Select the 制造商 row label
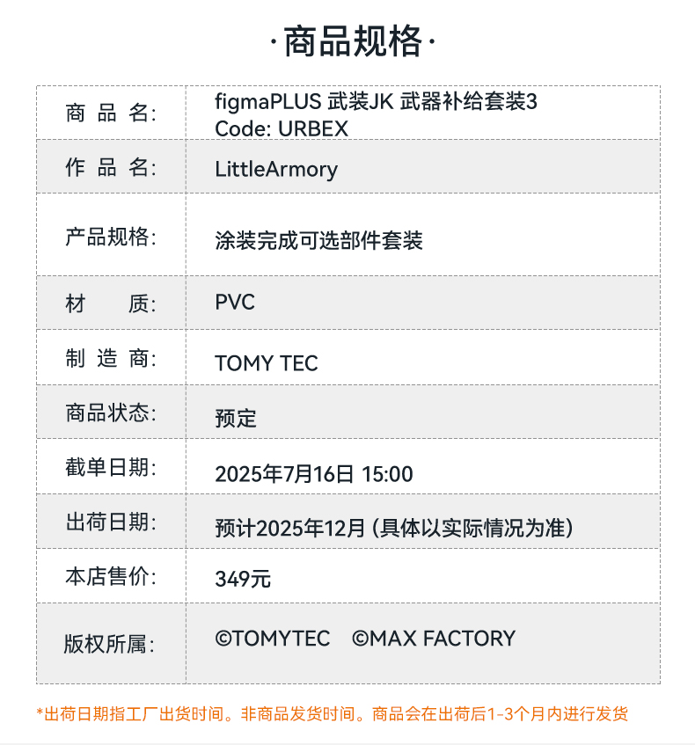This screenshot has height=745, width=695. (110, 359)
